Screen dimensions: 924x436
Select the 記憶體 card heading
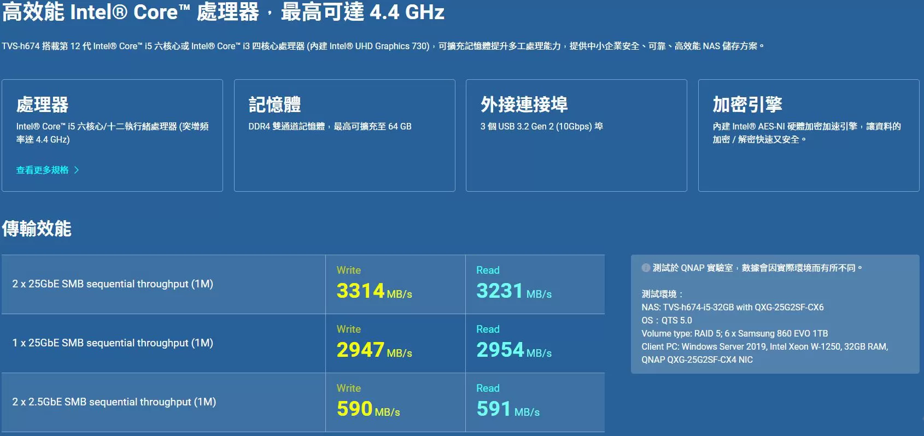274,104
